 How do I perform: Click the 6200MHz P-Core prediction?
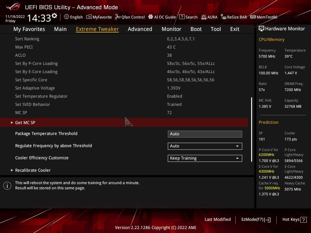[x=266, y=155]
